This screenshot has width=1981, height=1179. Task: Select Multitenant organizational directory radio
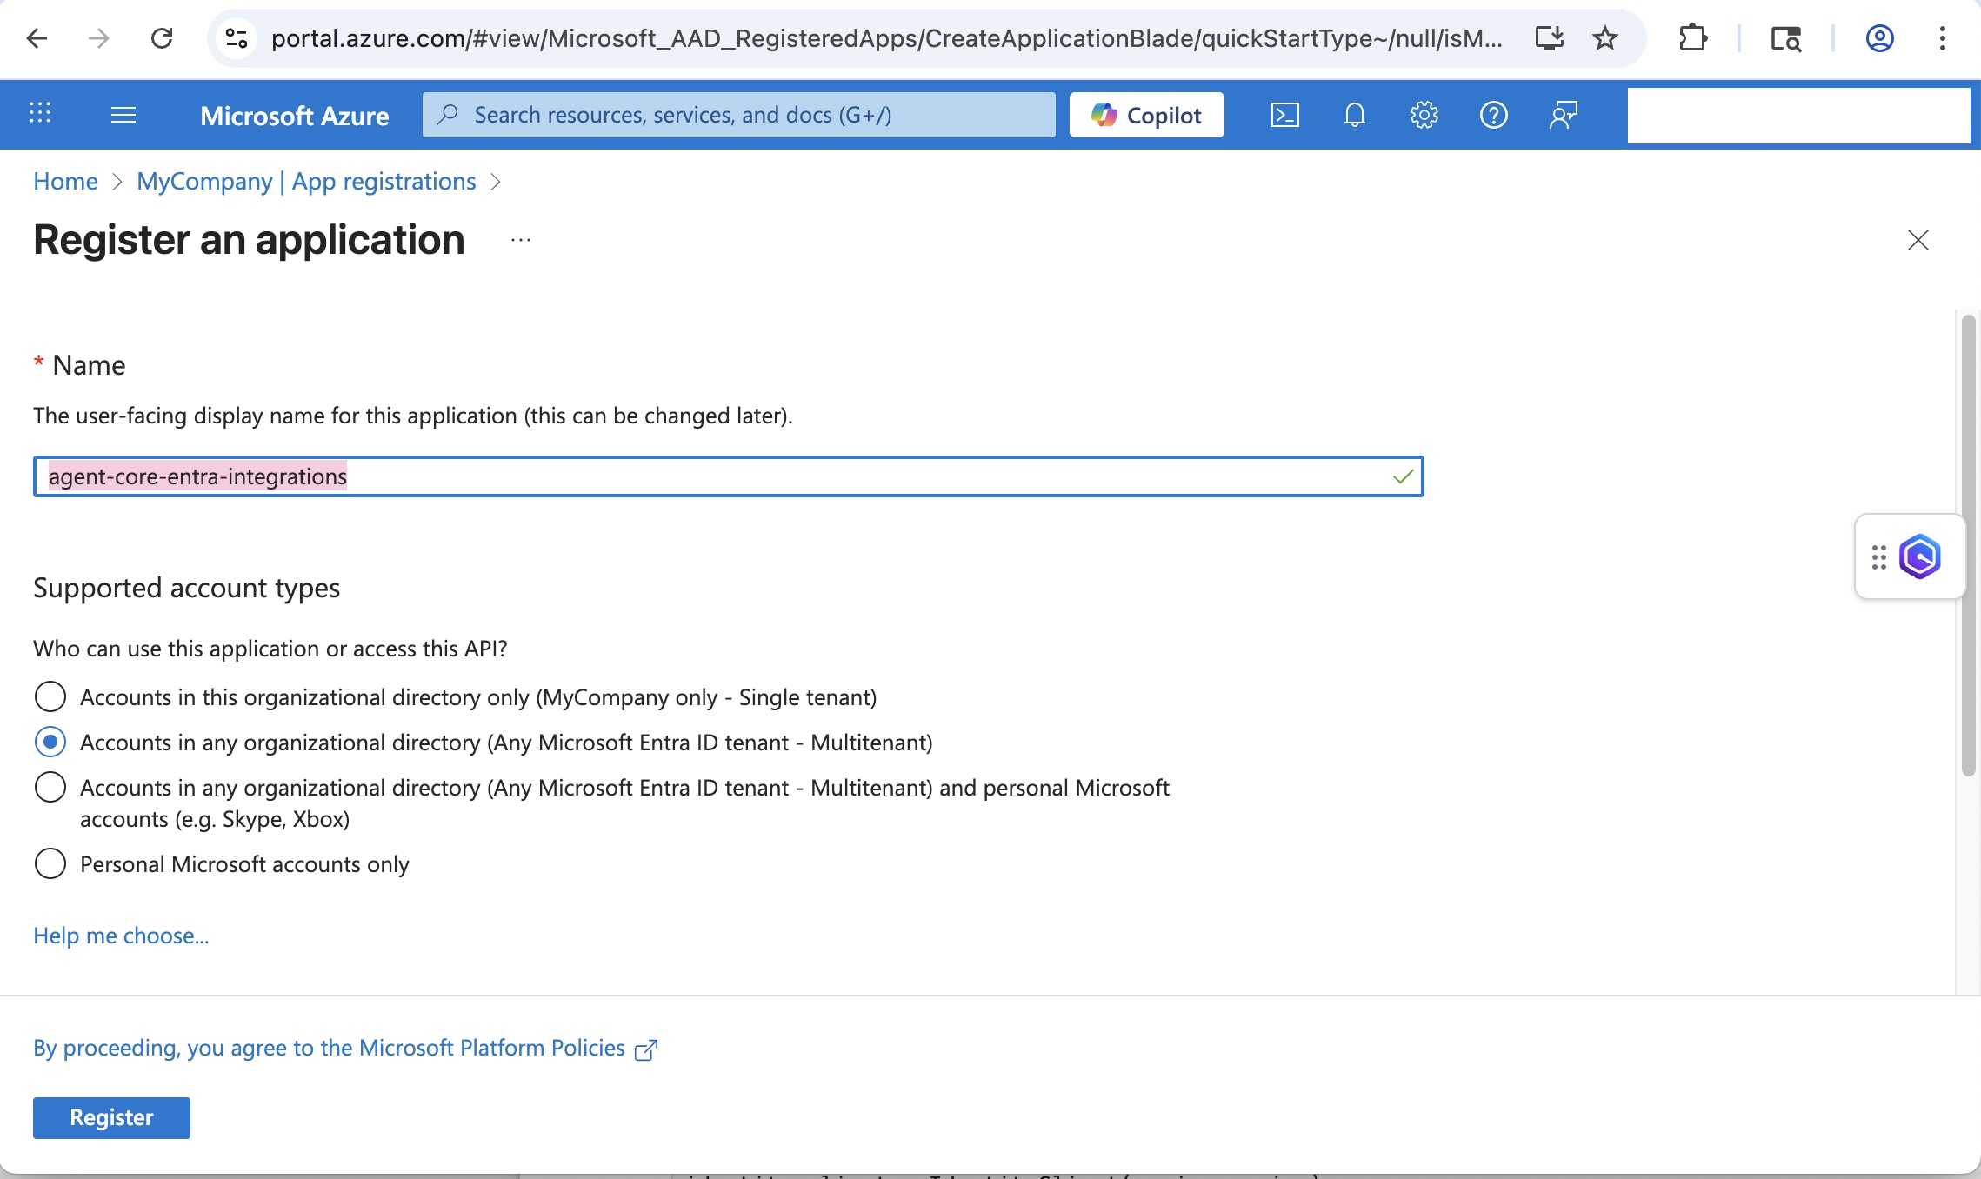(x=50, y=742)
